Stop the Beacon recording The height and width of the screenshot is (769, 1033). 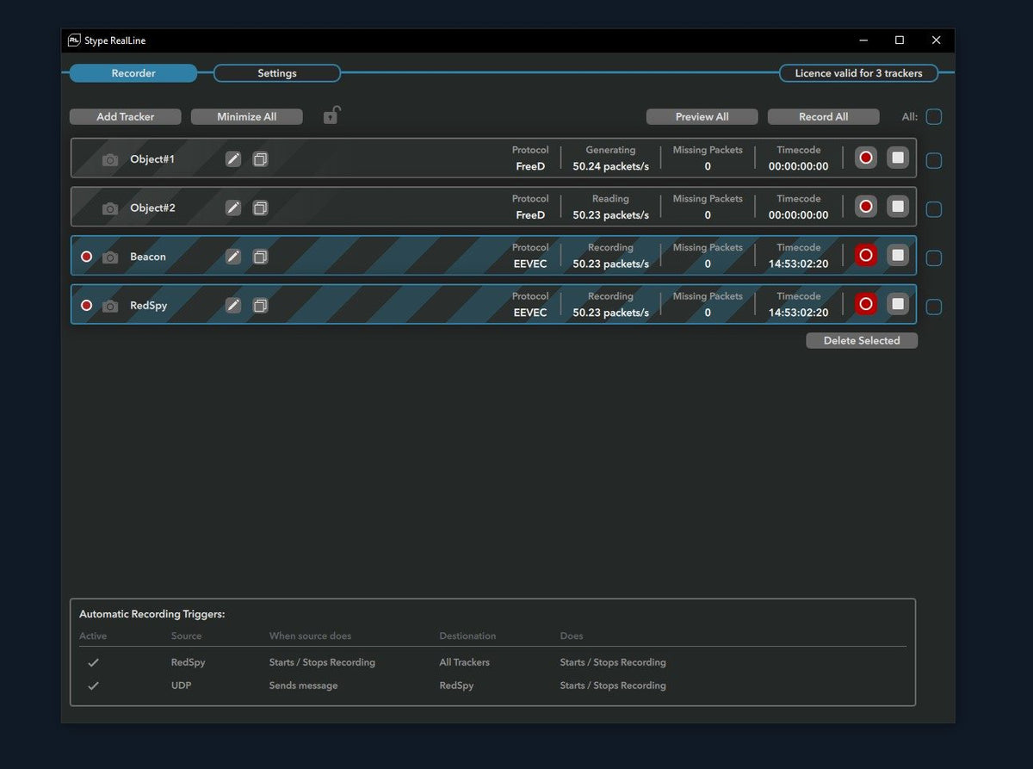898,255
